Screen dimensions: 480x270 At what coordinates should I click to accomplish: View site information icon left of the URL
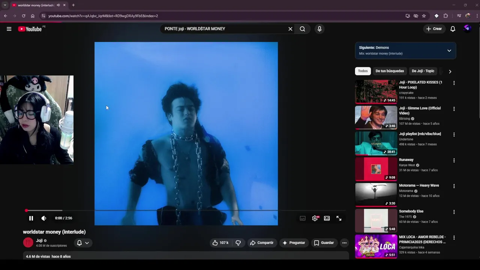coord(43,16)
